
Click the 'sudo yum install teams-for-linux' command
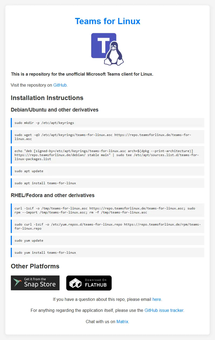[x=107, y=253]
